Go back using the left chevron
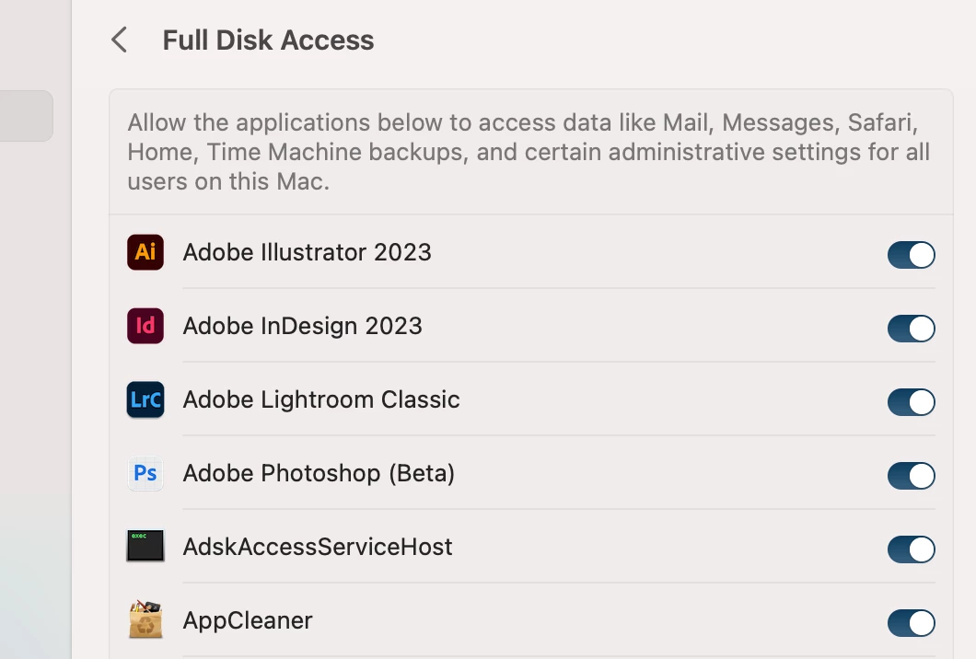This screenshot has height=659, width=976. click(119, 40)
